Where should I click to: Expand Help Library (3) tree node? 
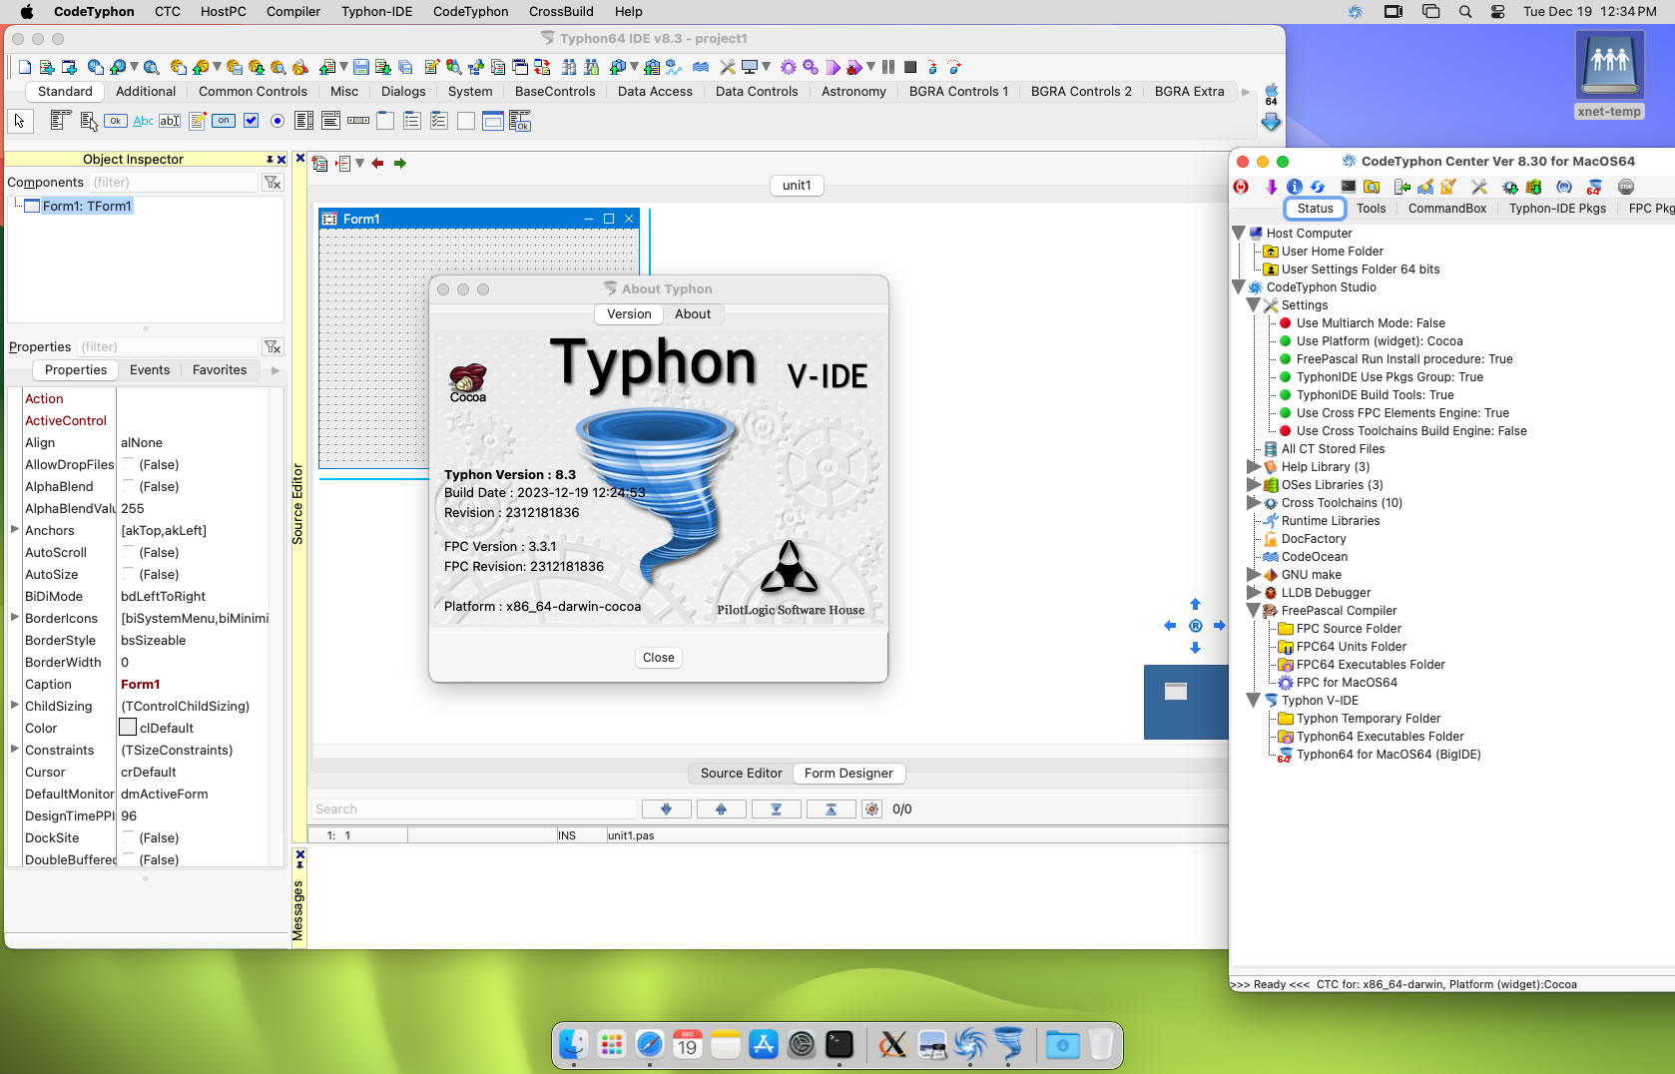(1254, 467)
